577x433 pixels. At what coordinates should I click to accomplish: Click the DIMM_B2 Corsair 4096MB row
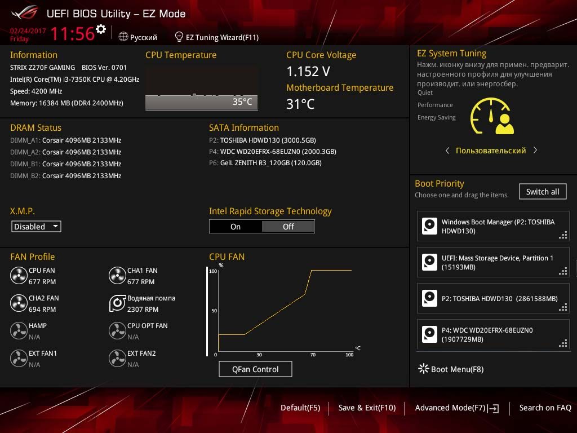click(66, 176)
